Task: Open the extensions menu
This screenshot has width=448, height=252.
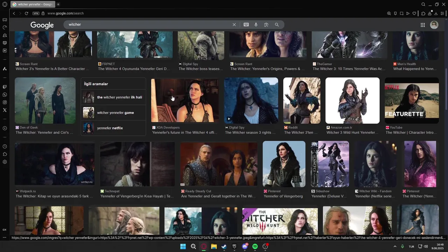Action: click(x=423, y=13)
